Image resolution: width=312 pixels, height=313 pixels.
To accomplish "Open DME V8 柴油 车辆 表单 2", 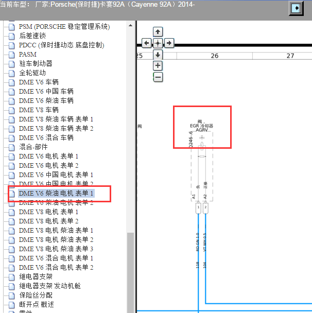I will 56,128.
